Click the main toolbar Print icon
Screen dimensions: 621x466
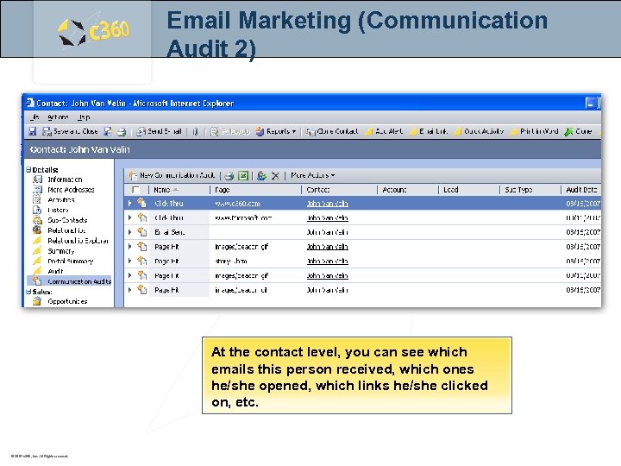[122, 131]
